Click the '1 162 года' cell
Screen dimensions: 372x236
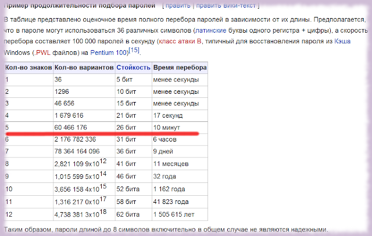point(180,189)
